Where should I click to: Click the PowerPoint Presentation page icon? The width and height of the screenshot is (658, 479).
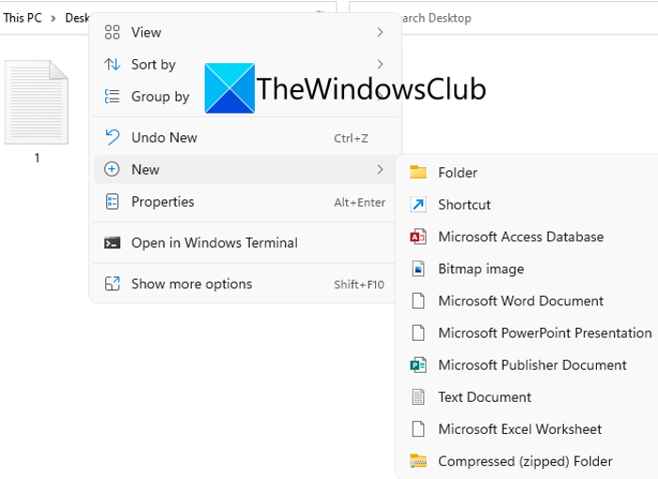click(418, 333)
